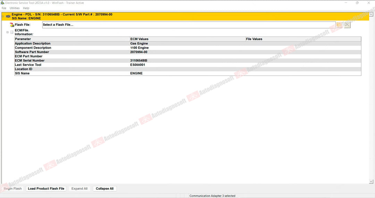Open the Utilities menu
Viewport: 375px width, 198px height.
pos(15,8)
